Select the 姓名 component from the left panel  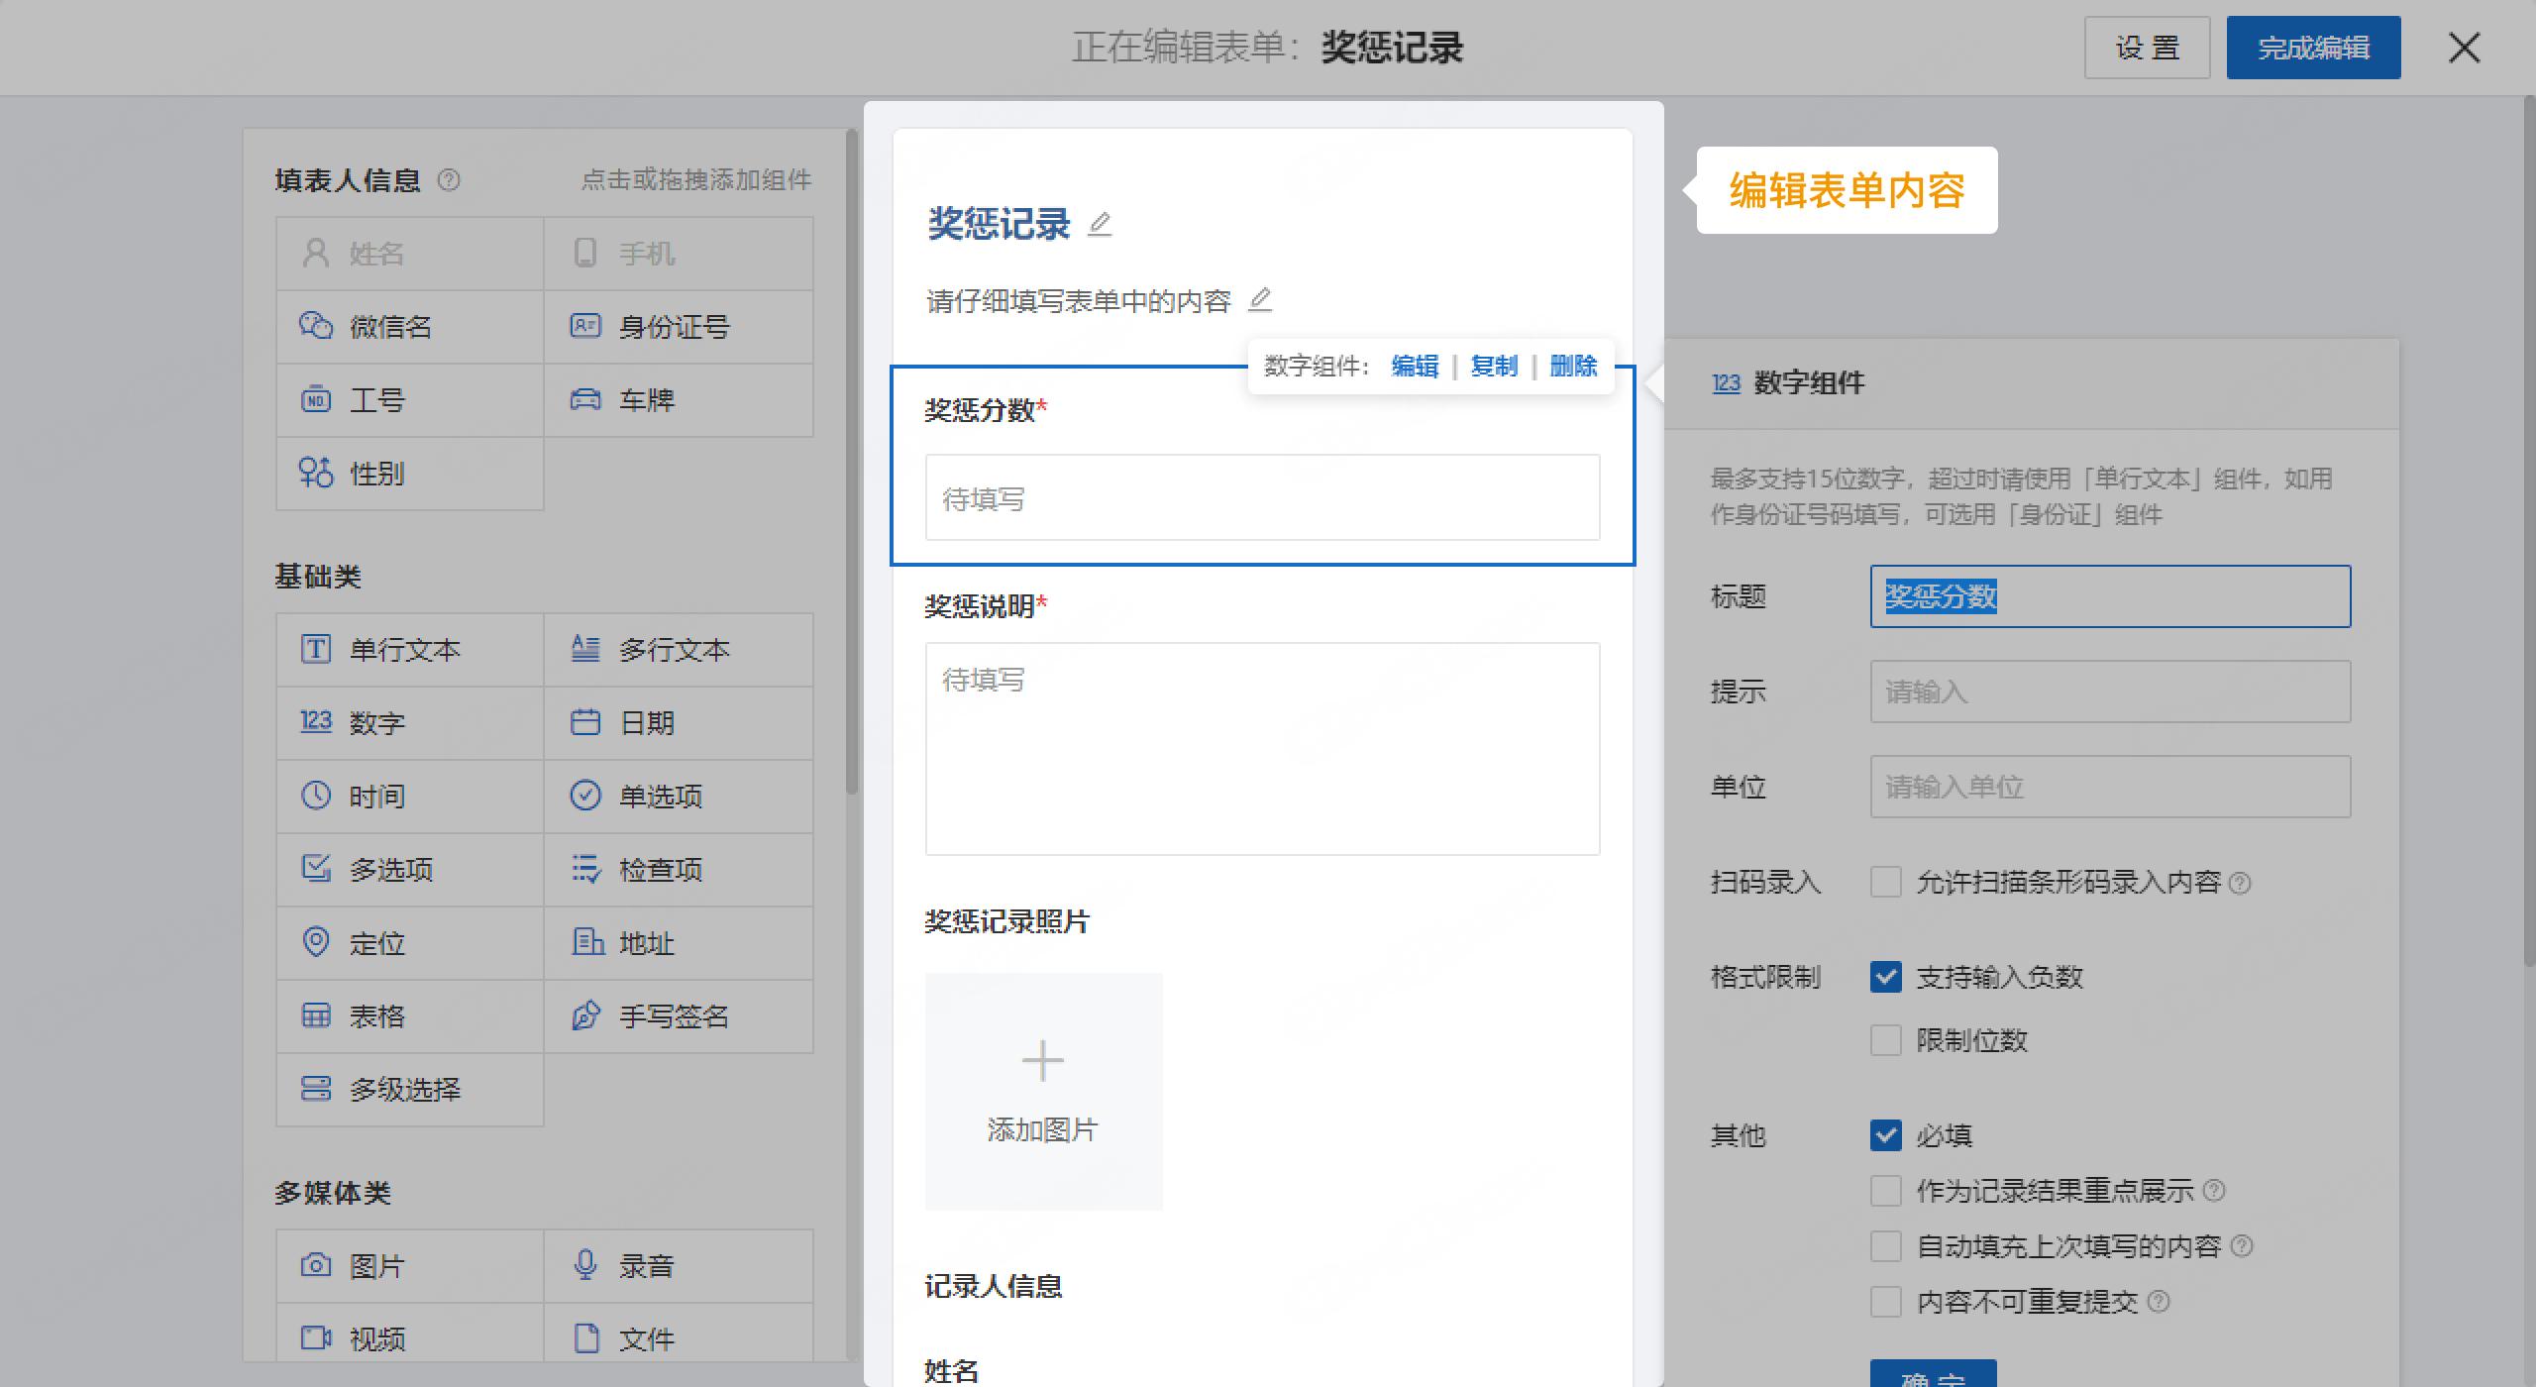coord(376,253)
